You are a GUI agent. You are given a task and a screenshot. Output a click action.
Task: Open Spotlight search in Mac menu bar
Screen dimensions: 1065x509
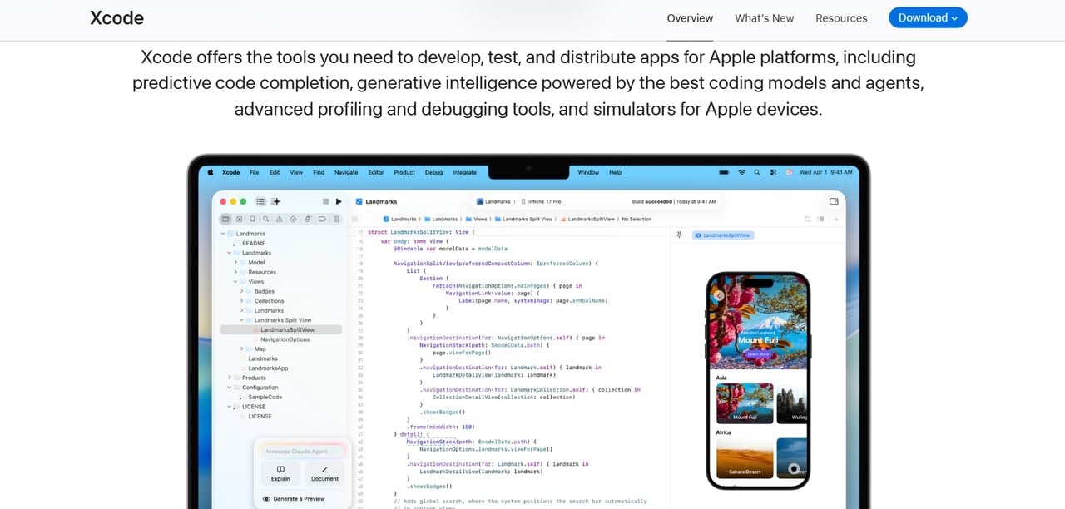point(757,172)
